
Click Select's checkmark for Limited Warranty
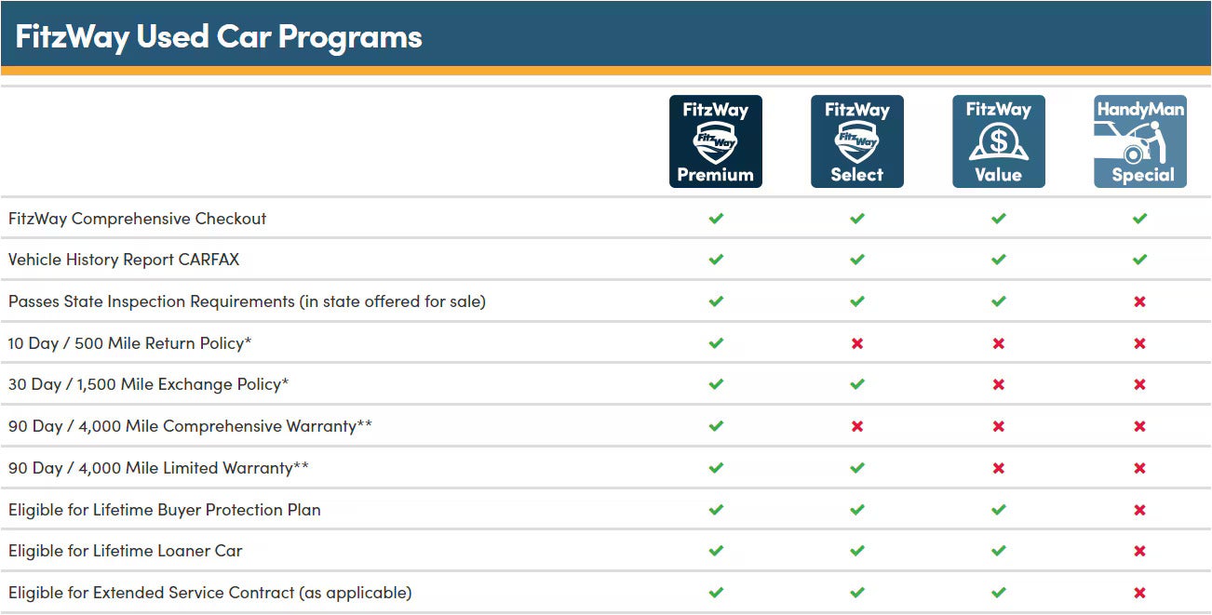[857, 468]
